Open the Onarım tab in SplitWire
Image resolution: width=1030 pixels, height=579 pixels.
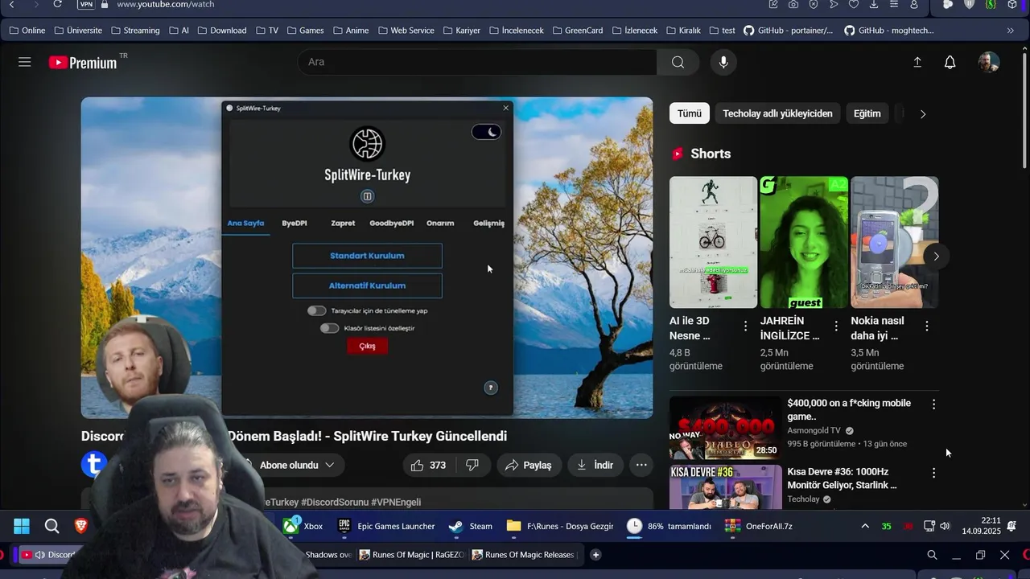point(440,223)
